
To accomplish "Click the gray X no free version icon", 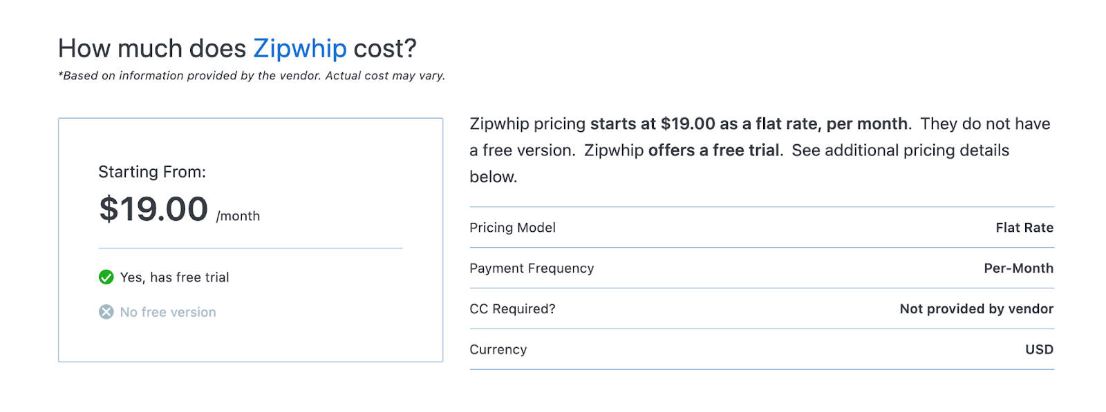I will 106,312.
